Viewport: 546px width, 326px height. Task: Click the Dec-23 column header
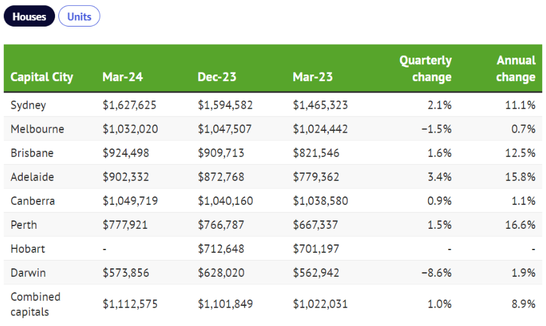pos(217,77)
